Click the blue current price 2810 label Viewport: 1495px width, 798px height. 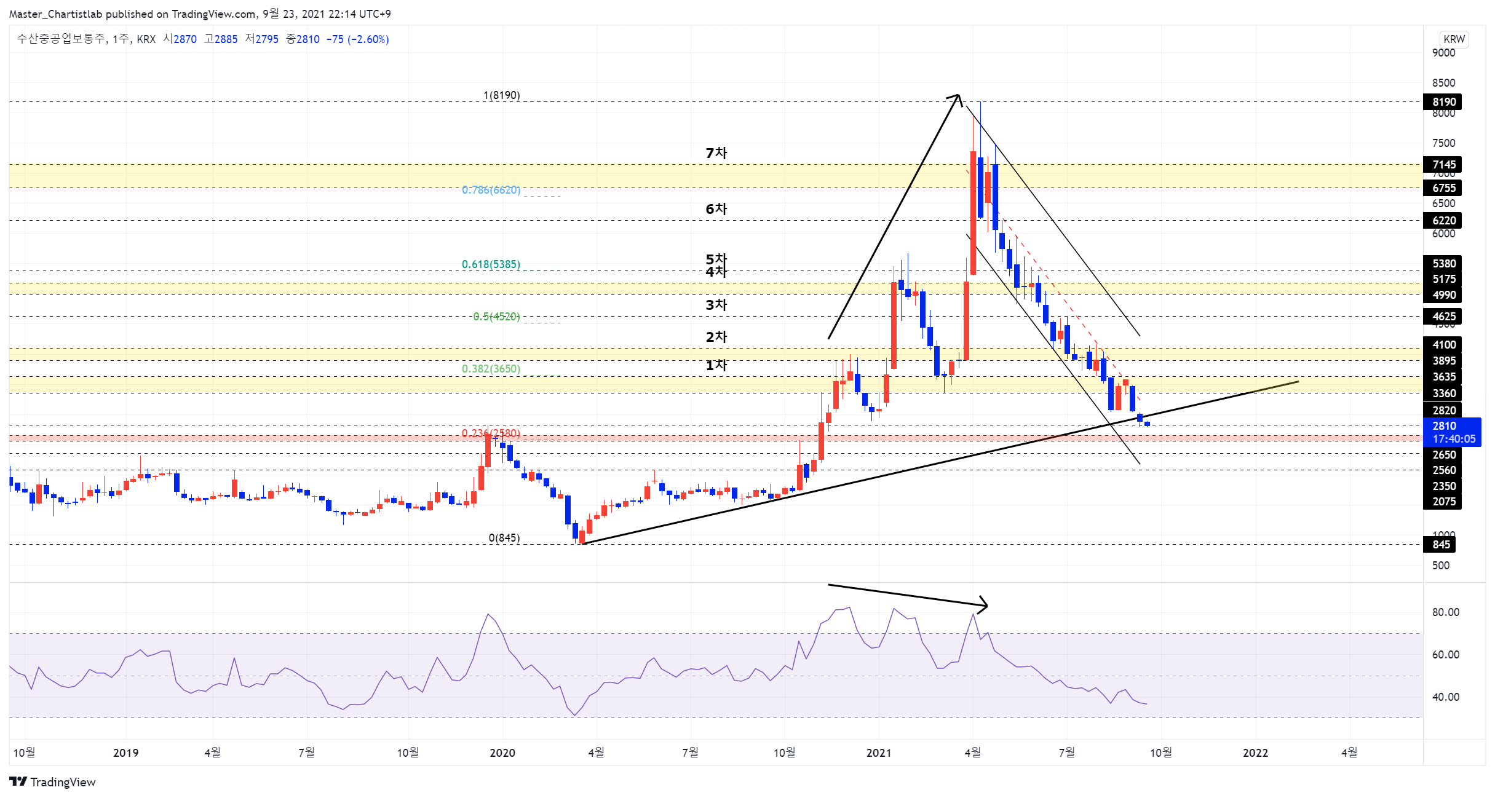tap(1452, 432)
